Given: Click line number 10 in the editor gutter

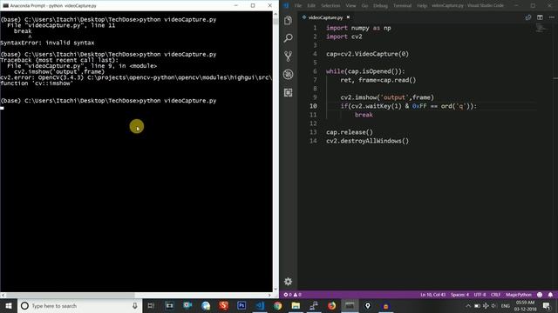Looking at the screenshot, I should [x=313, y=106].
